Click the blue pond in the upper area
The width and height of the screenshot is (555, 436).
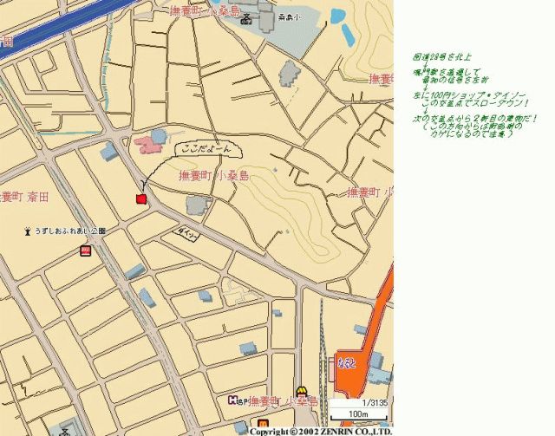pyautogui.click(x=347, y=34)
